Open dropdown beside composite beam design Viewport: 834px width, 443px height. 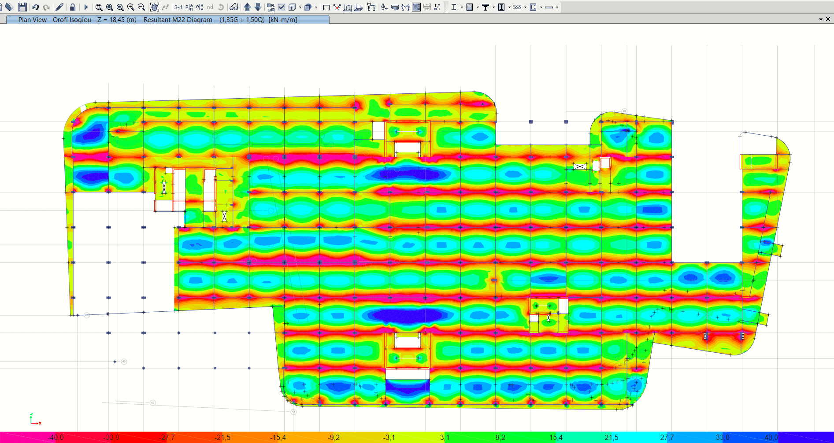pyautogui.click(x=493, y=7)
